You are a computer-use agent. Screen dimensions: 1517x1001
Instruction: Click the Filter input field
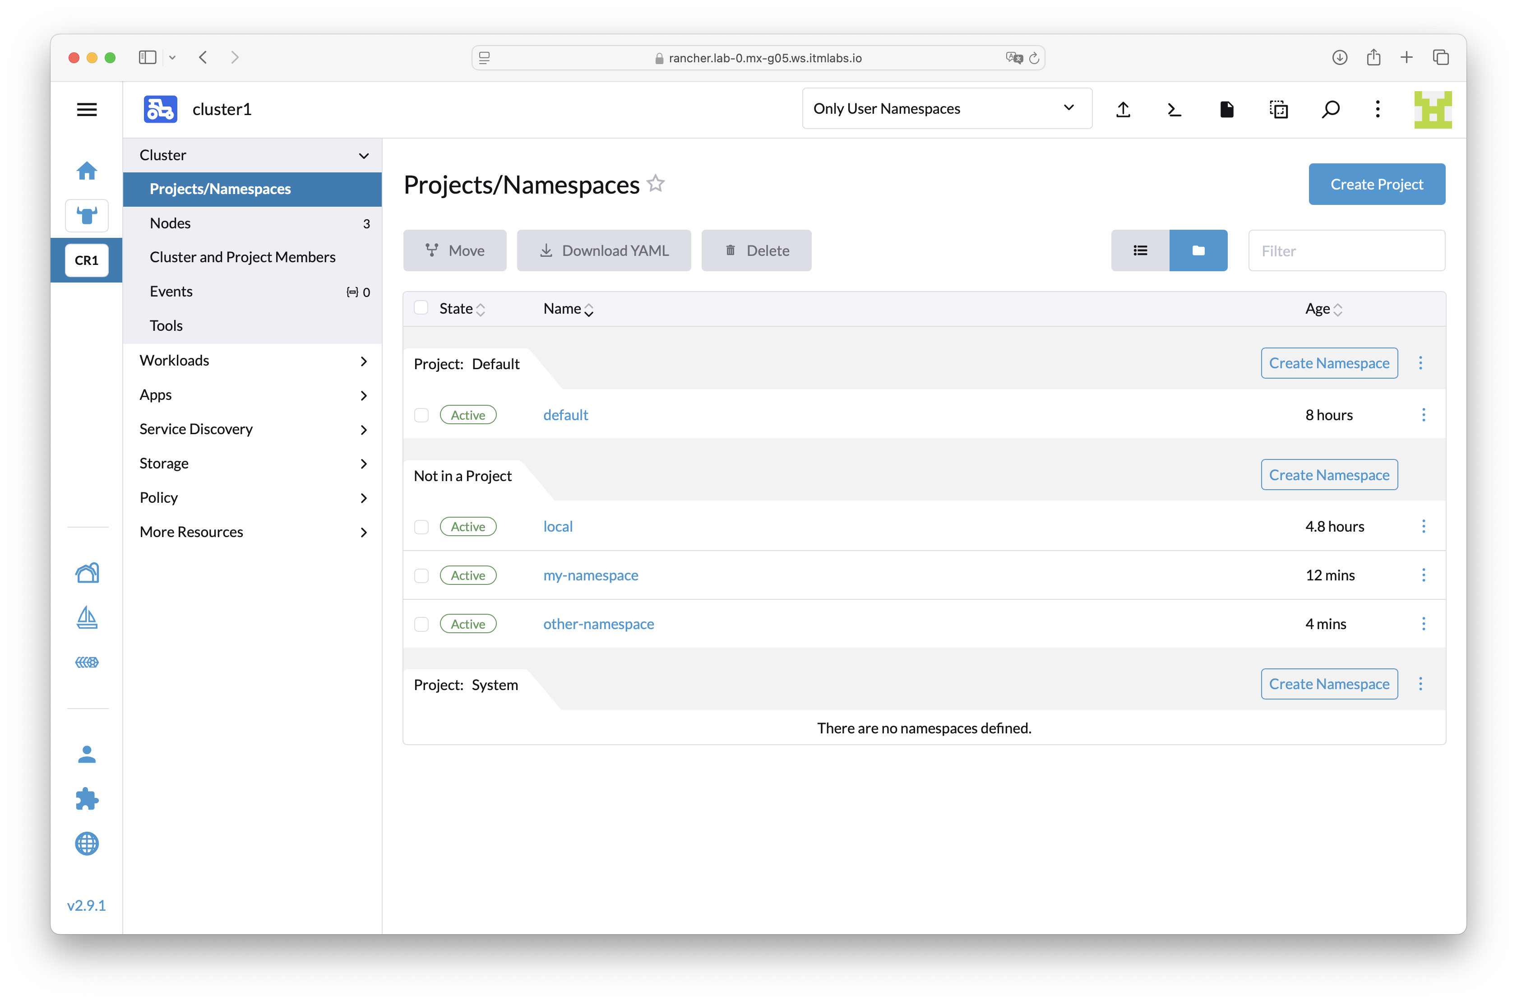(1346, 250)
